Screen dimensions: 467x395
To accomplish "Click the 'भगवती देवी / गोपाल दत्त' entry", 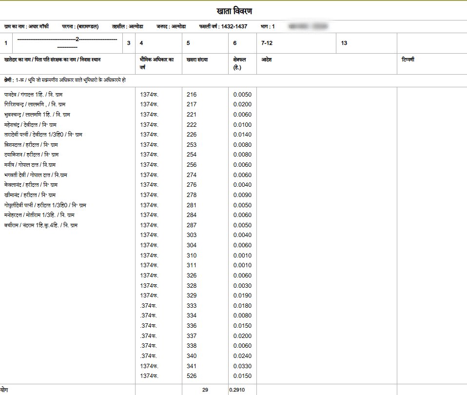I will [36, 175].
